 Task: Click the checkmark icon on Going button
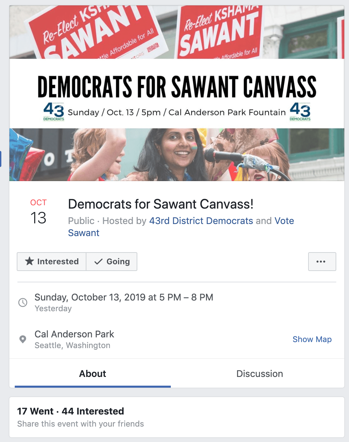[98, 262]
